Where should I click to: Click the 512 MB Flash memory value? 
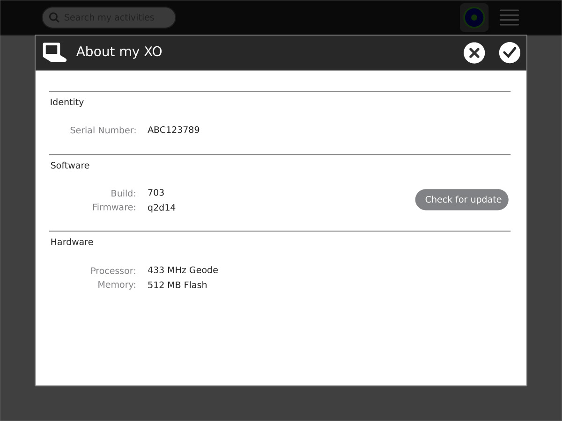(177, 285)
